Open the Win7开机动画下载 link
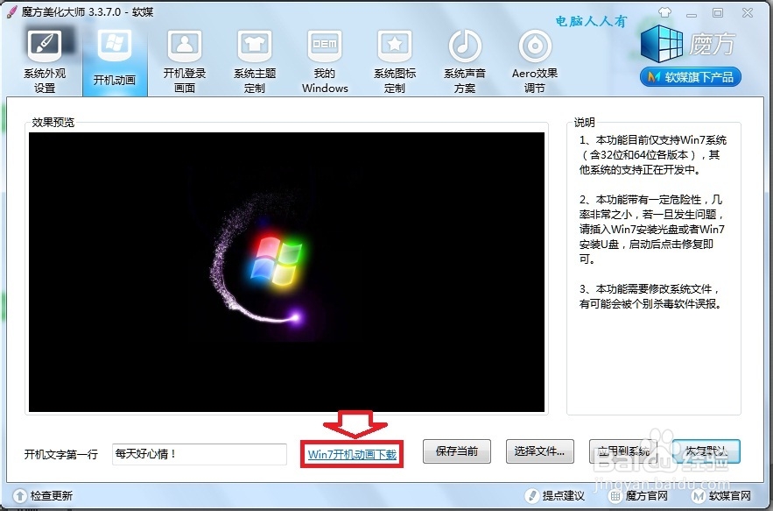The image size is (773, 511). pos(352,454)
